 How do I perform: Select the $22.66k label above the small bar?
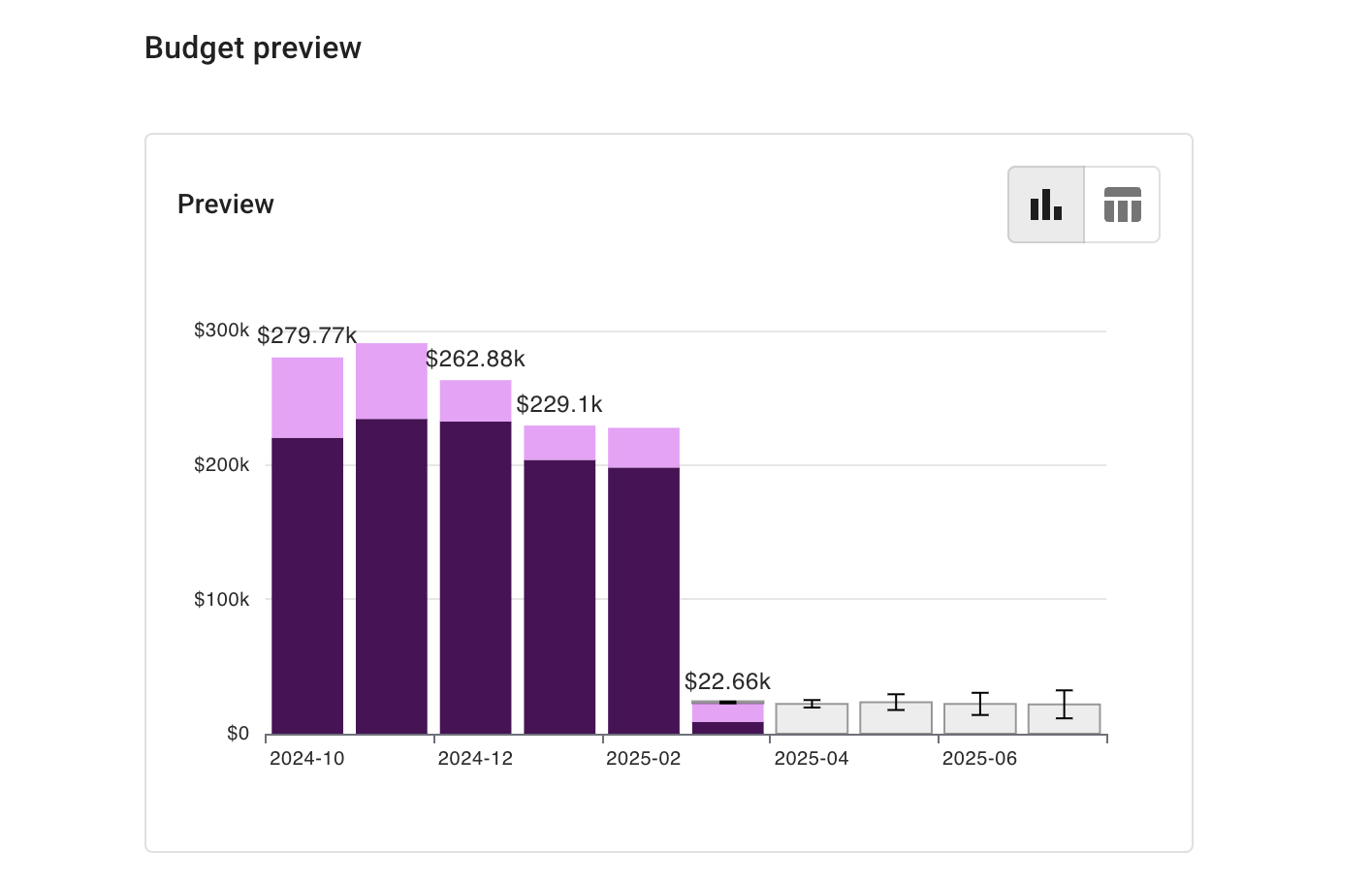(727, 681)
